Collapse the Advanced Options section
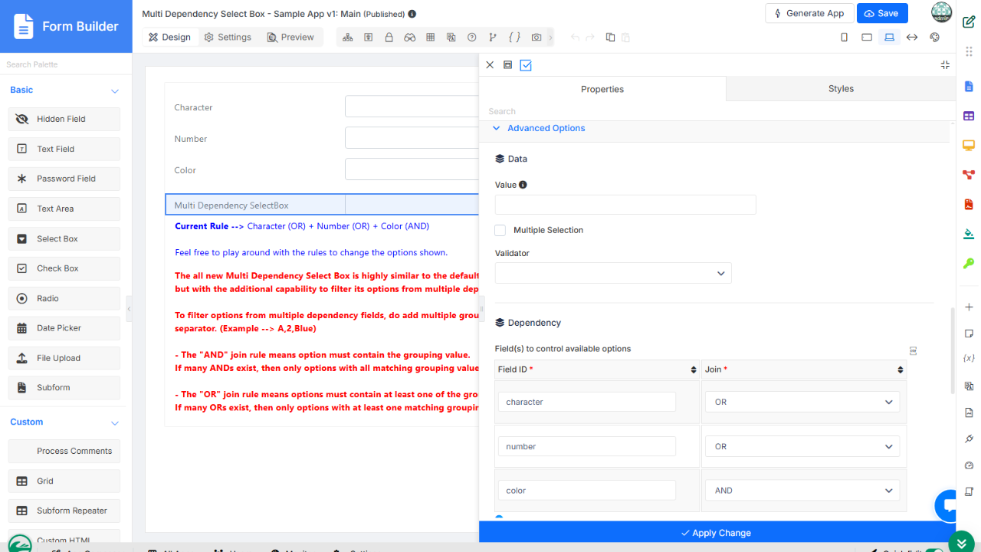 click(x=496, y=129)
